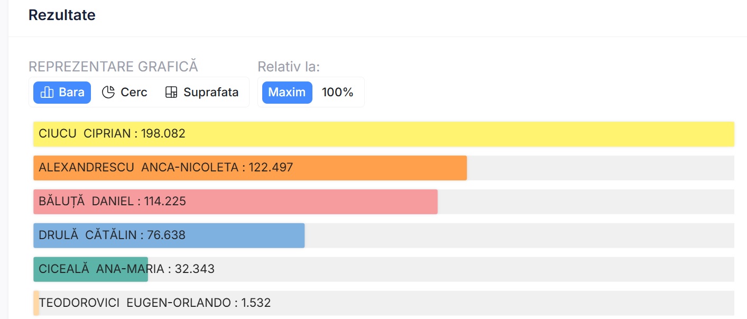Click the treemap icon for Suprafata
Screen dimensions: 747x319
(x=171, y=93)
